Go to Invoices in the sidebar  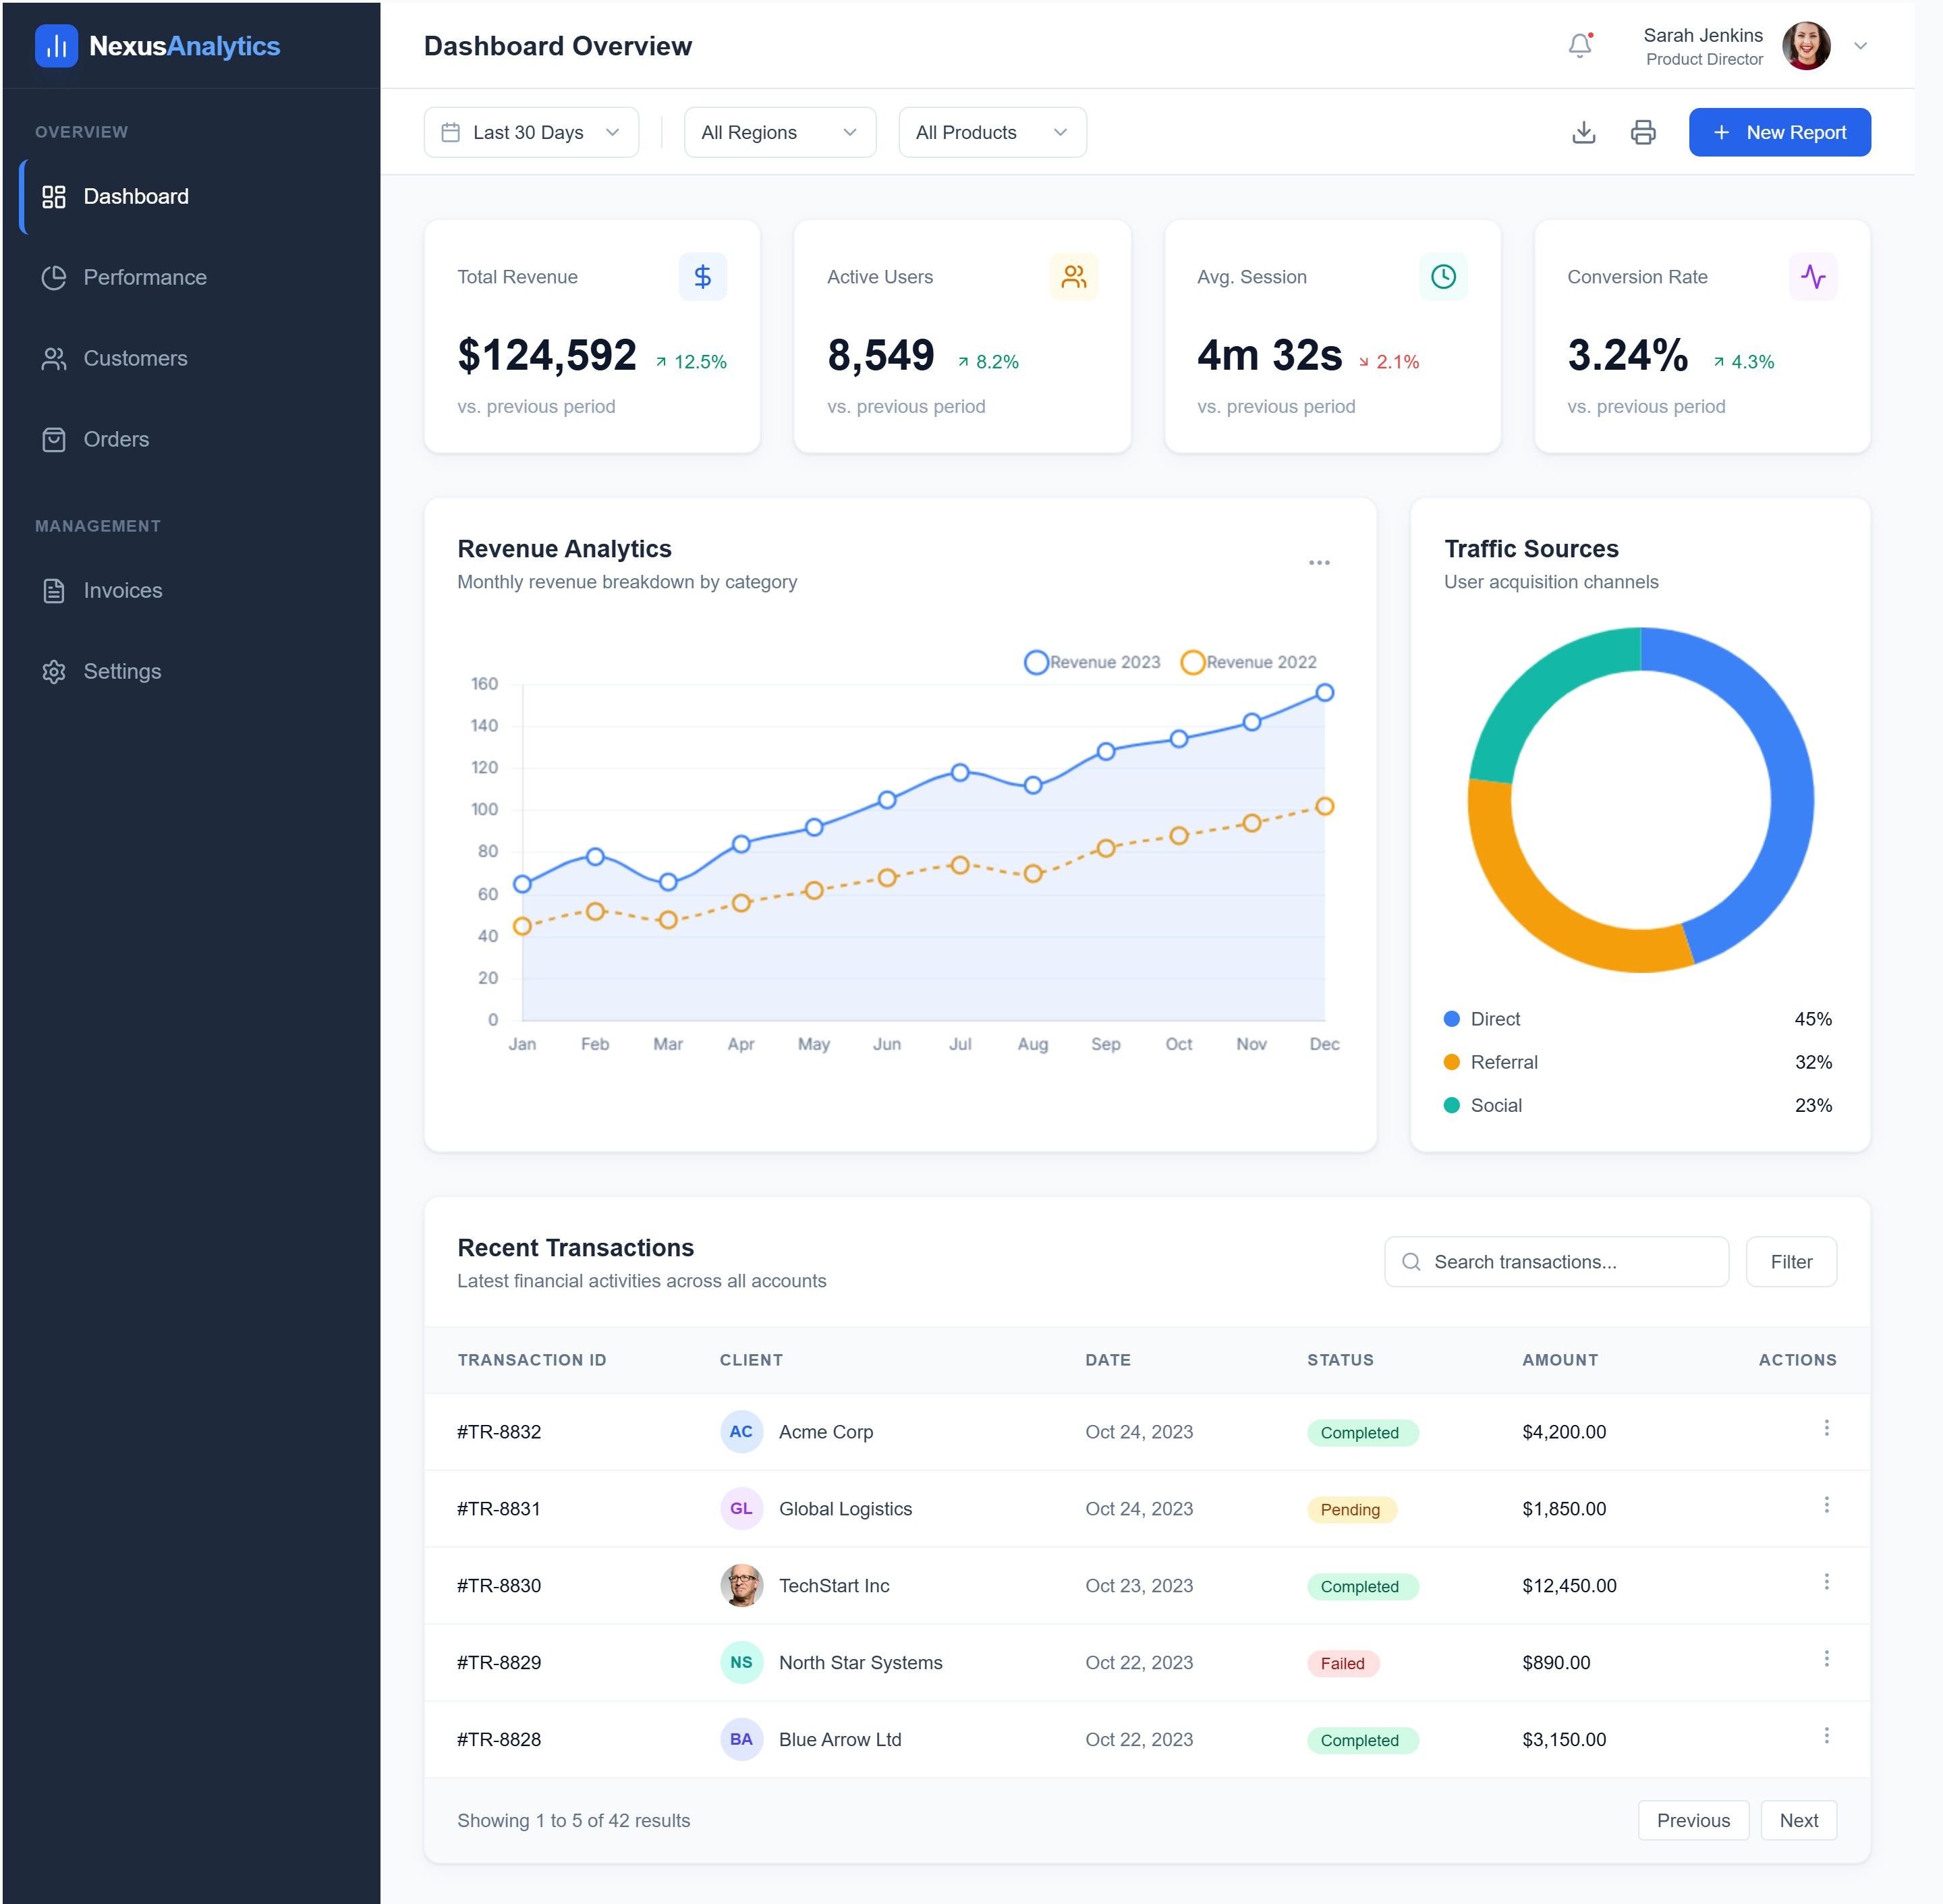[x=122, y=590]
